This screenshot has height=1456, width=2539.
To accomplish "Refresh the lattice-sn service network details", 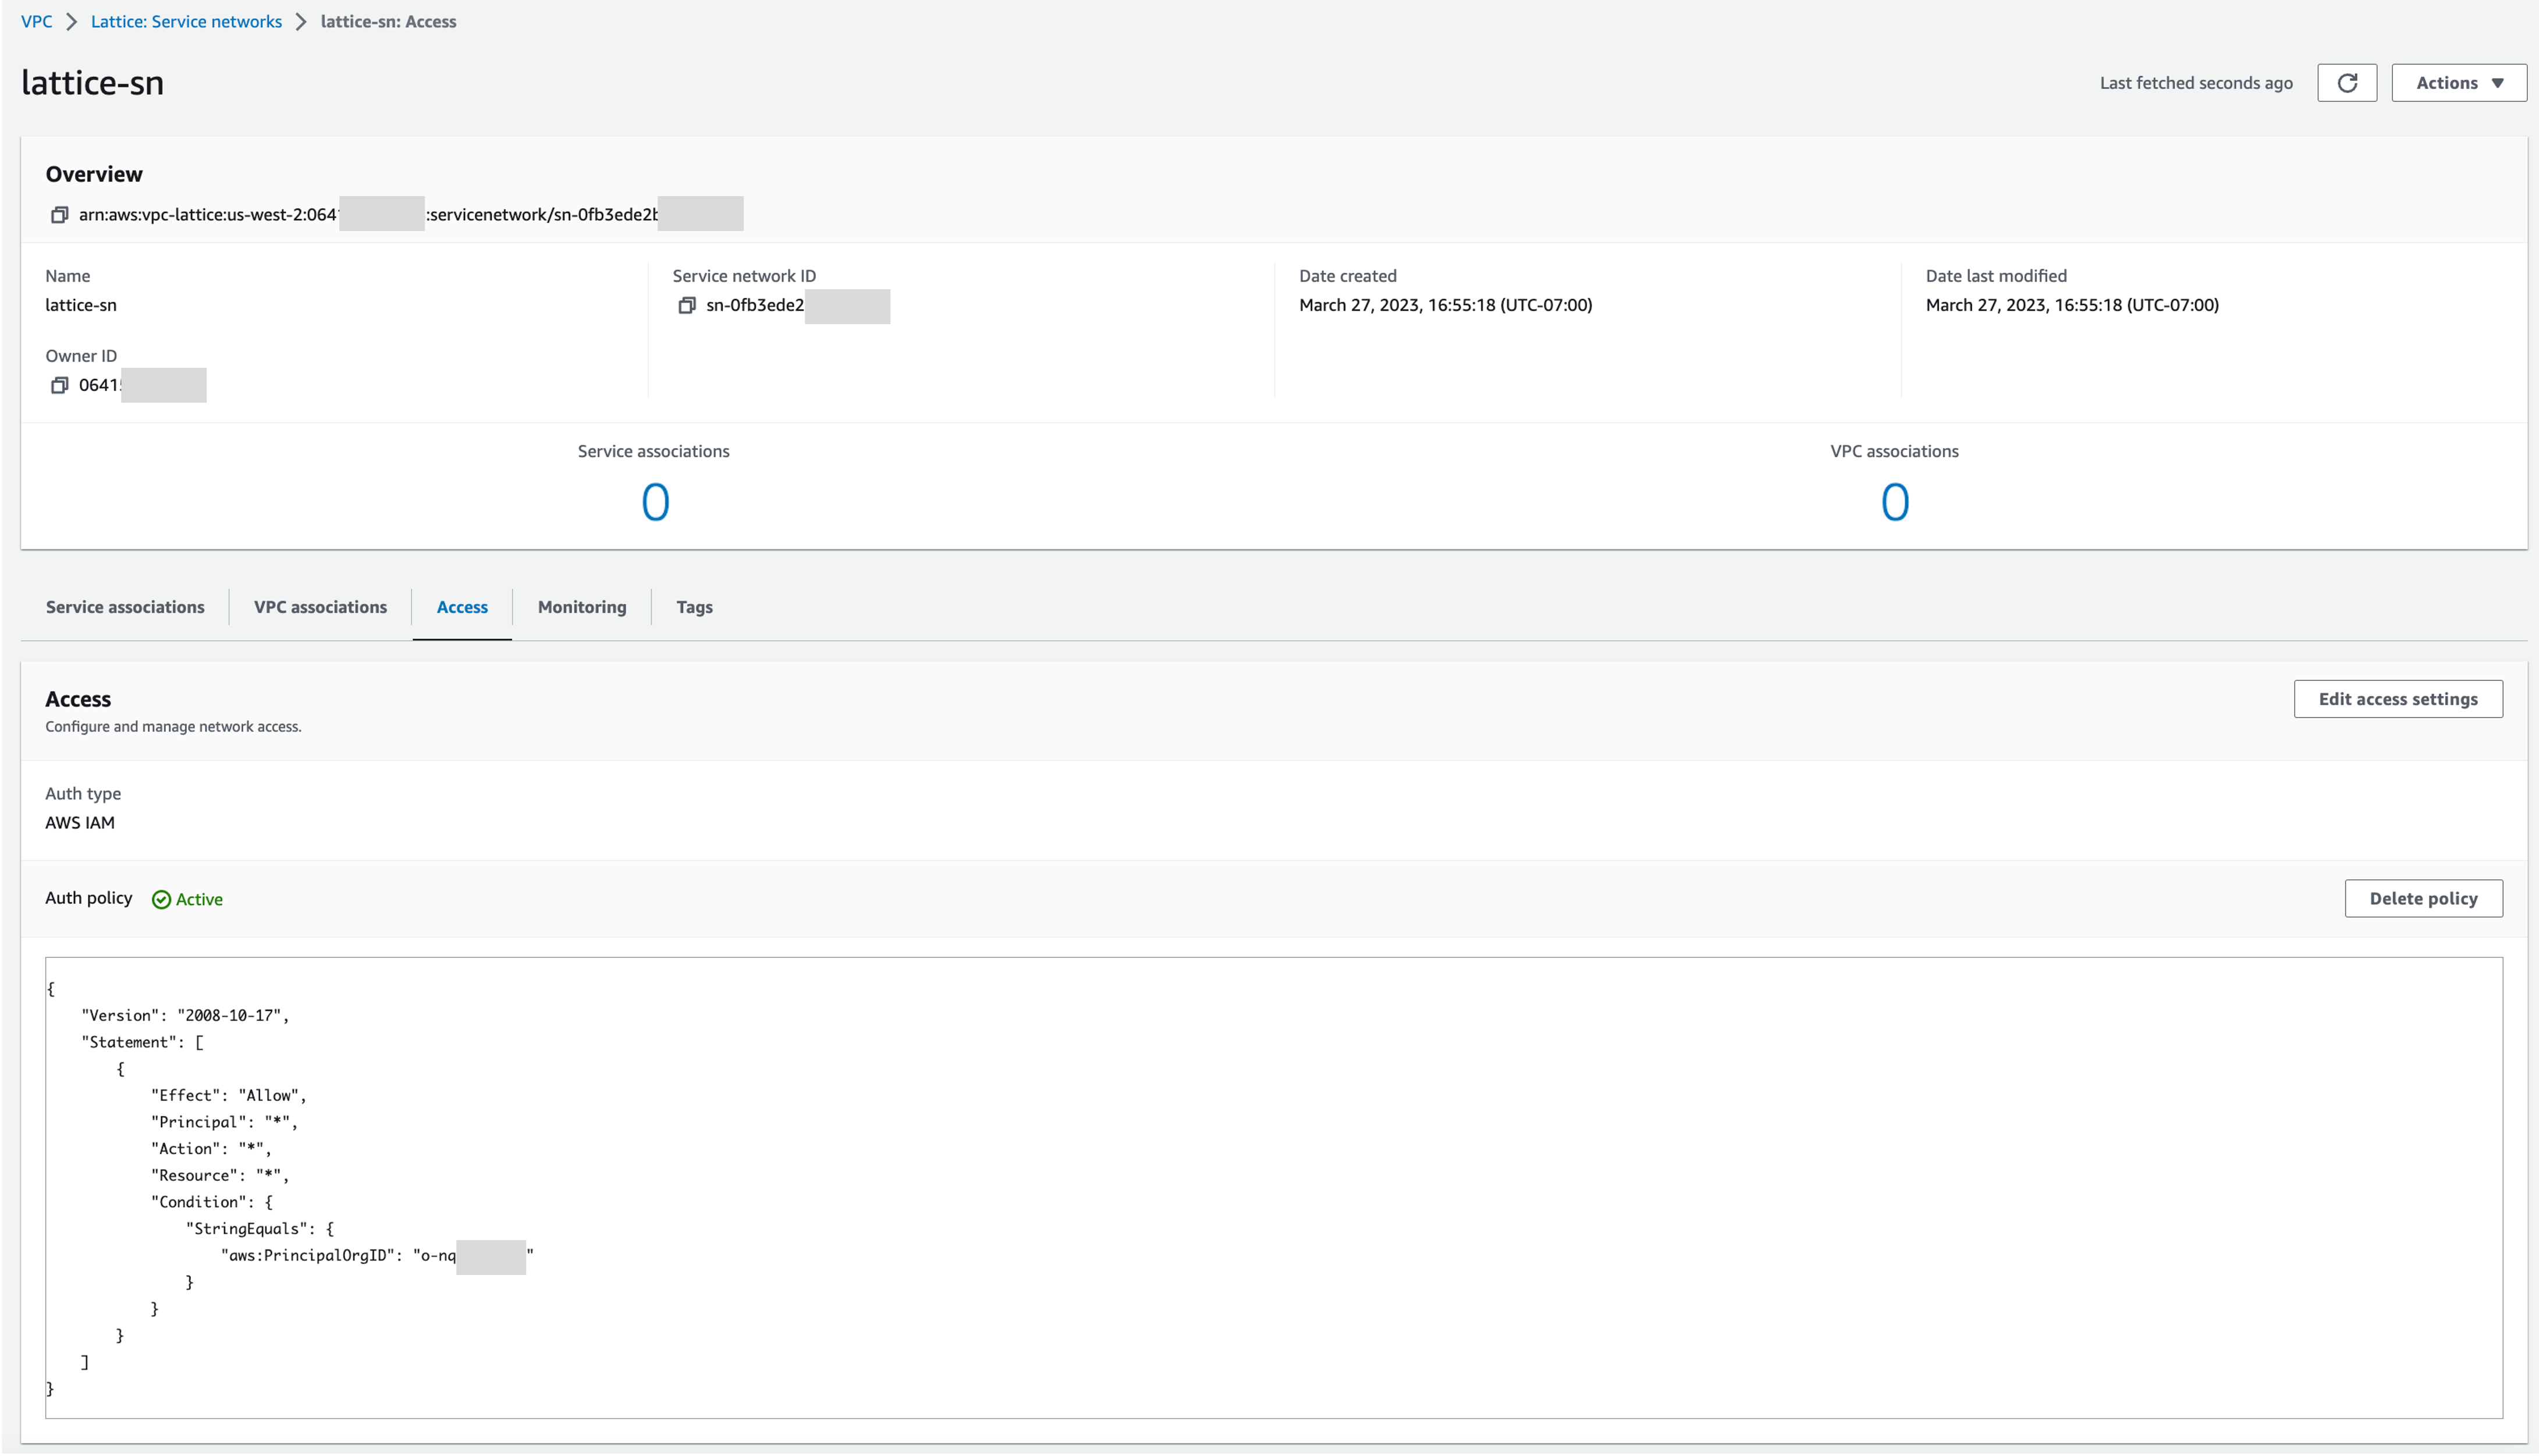I will 2347,82.
